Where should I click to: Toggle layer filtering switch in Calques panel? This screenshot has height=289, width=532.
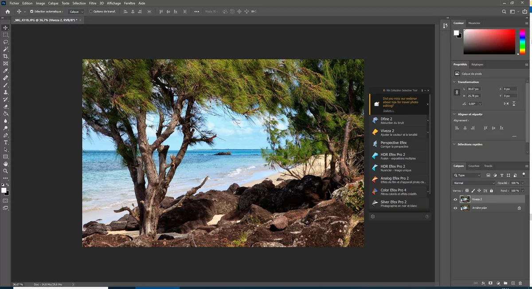524,174
